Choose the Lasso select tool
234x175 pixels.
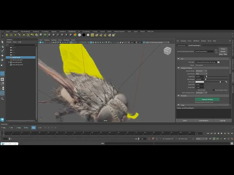point(3,46)
